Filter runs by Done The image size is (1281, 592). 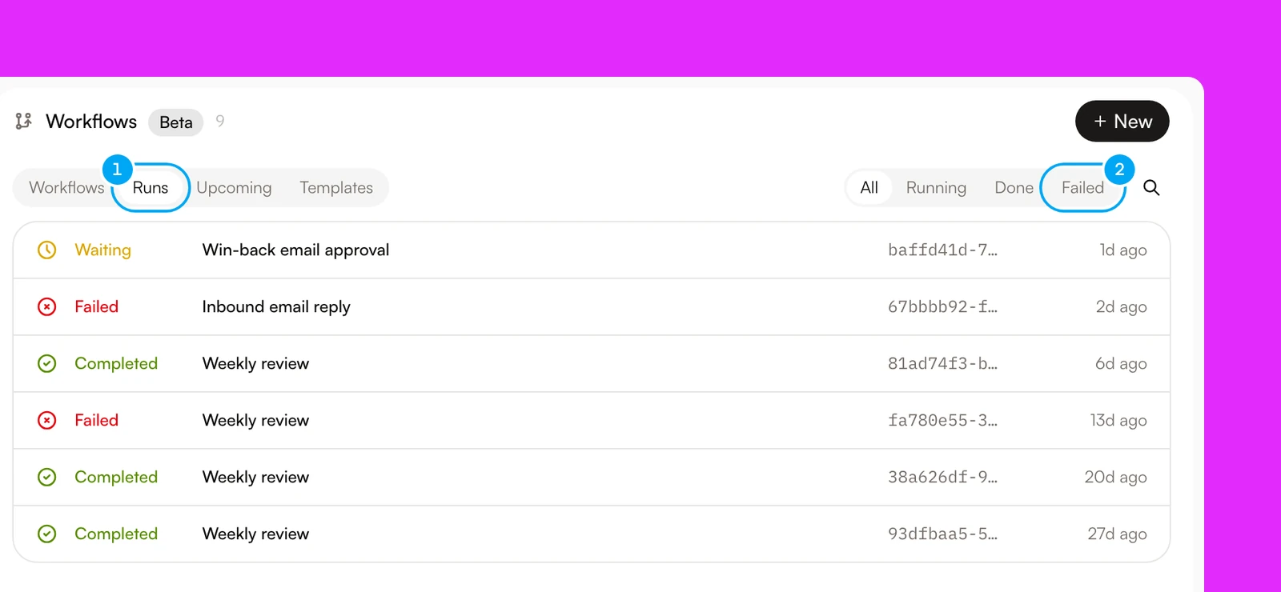[x=1014, y=187]
